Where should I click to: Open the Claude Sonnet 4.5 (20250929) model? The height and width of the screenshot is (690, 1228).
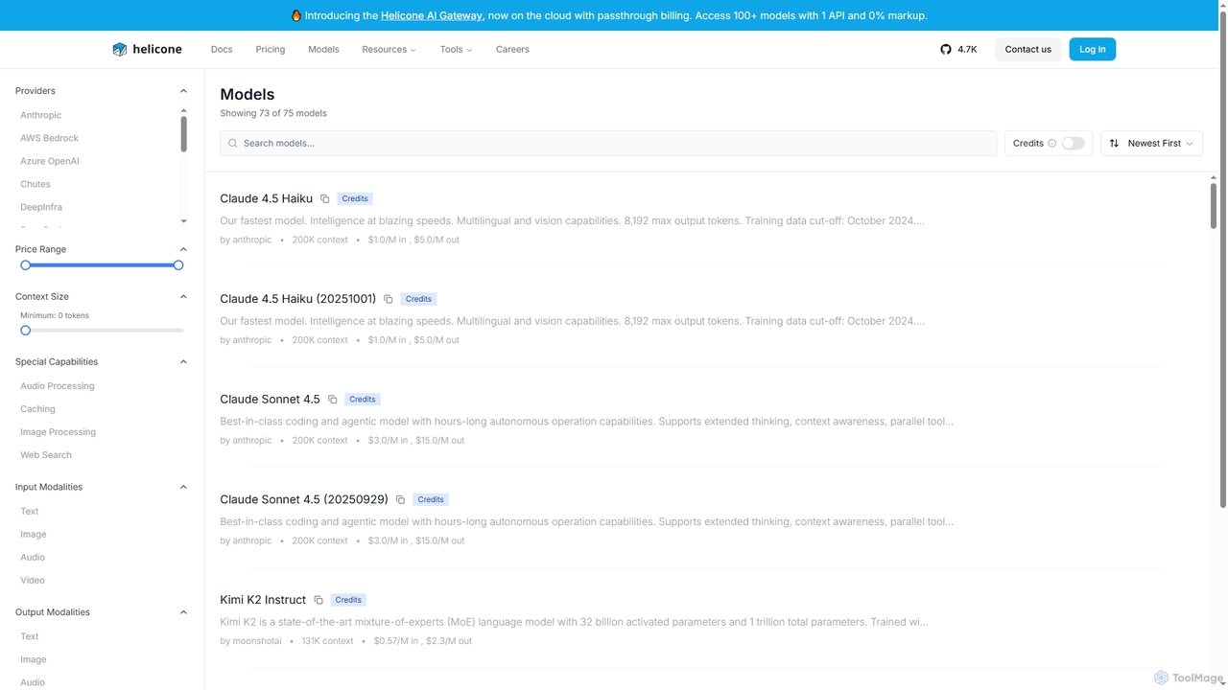[304, 499]
